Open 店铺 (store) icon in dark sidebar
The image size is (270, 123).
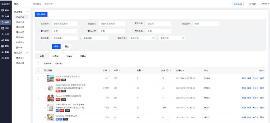pos(2,16)
